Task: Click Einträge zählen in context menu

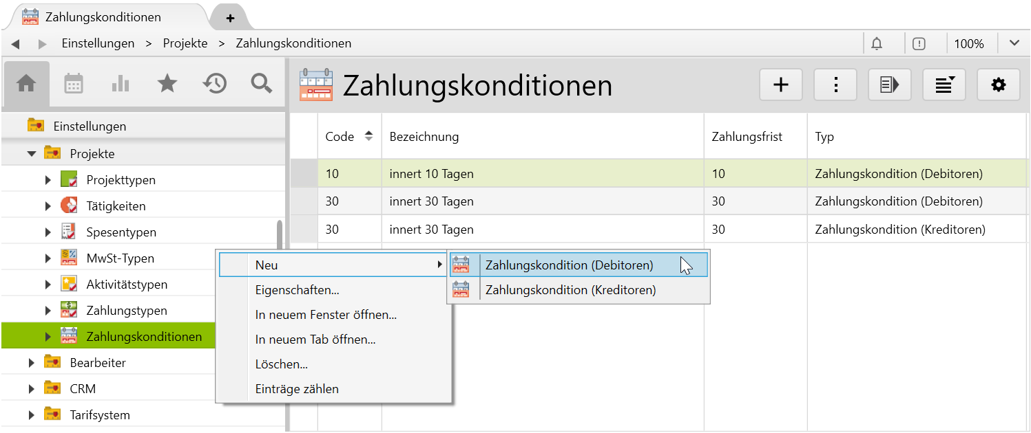Action: tap(297, 389)
